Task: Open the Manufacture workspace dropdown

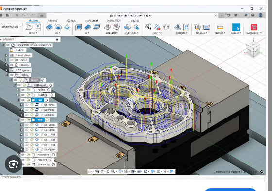Action: (x=11, y=27)
